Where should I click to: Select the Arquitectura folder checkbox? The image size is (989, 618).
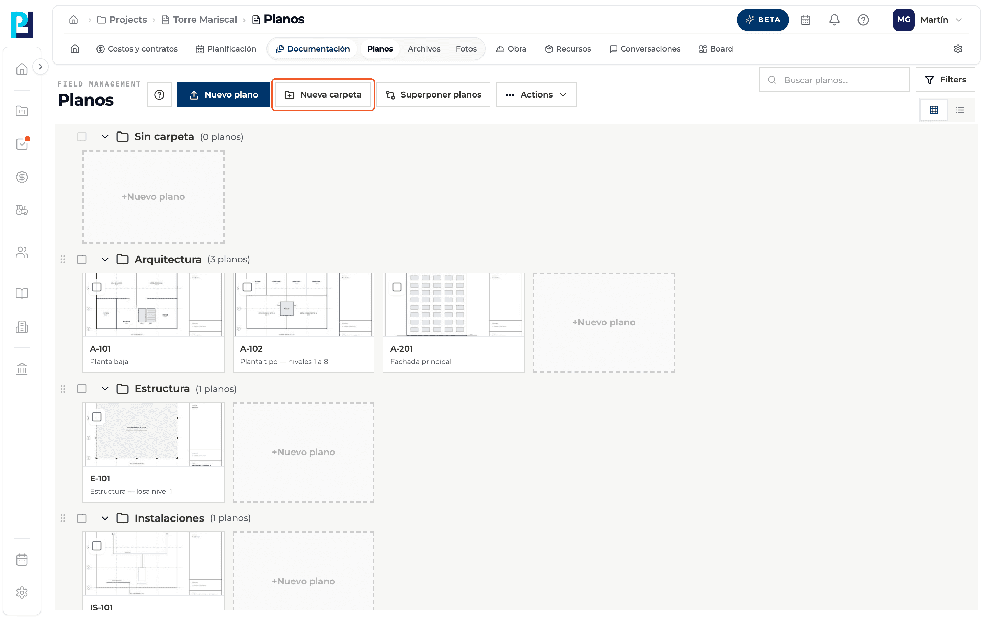pos(82,260)
